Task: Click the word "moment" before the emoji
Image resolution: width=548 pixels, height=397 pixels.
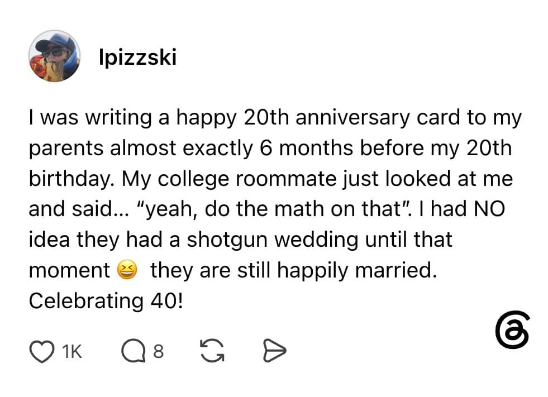Action: pos(69,271)
